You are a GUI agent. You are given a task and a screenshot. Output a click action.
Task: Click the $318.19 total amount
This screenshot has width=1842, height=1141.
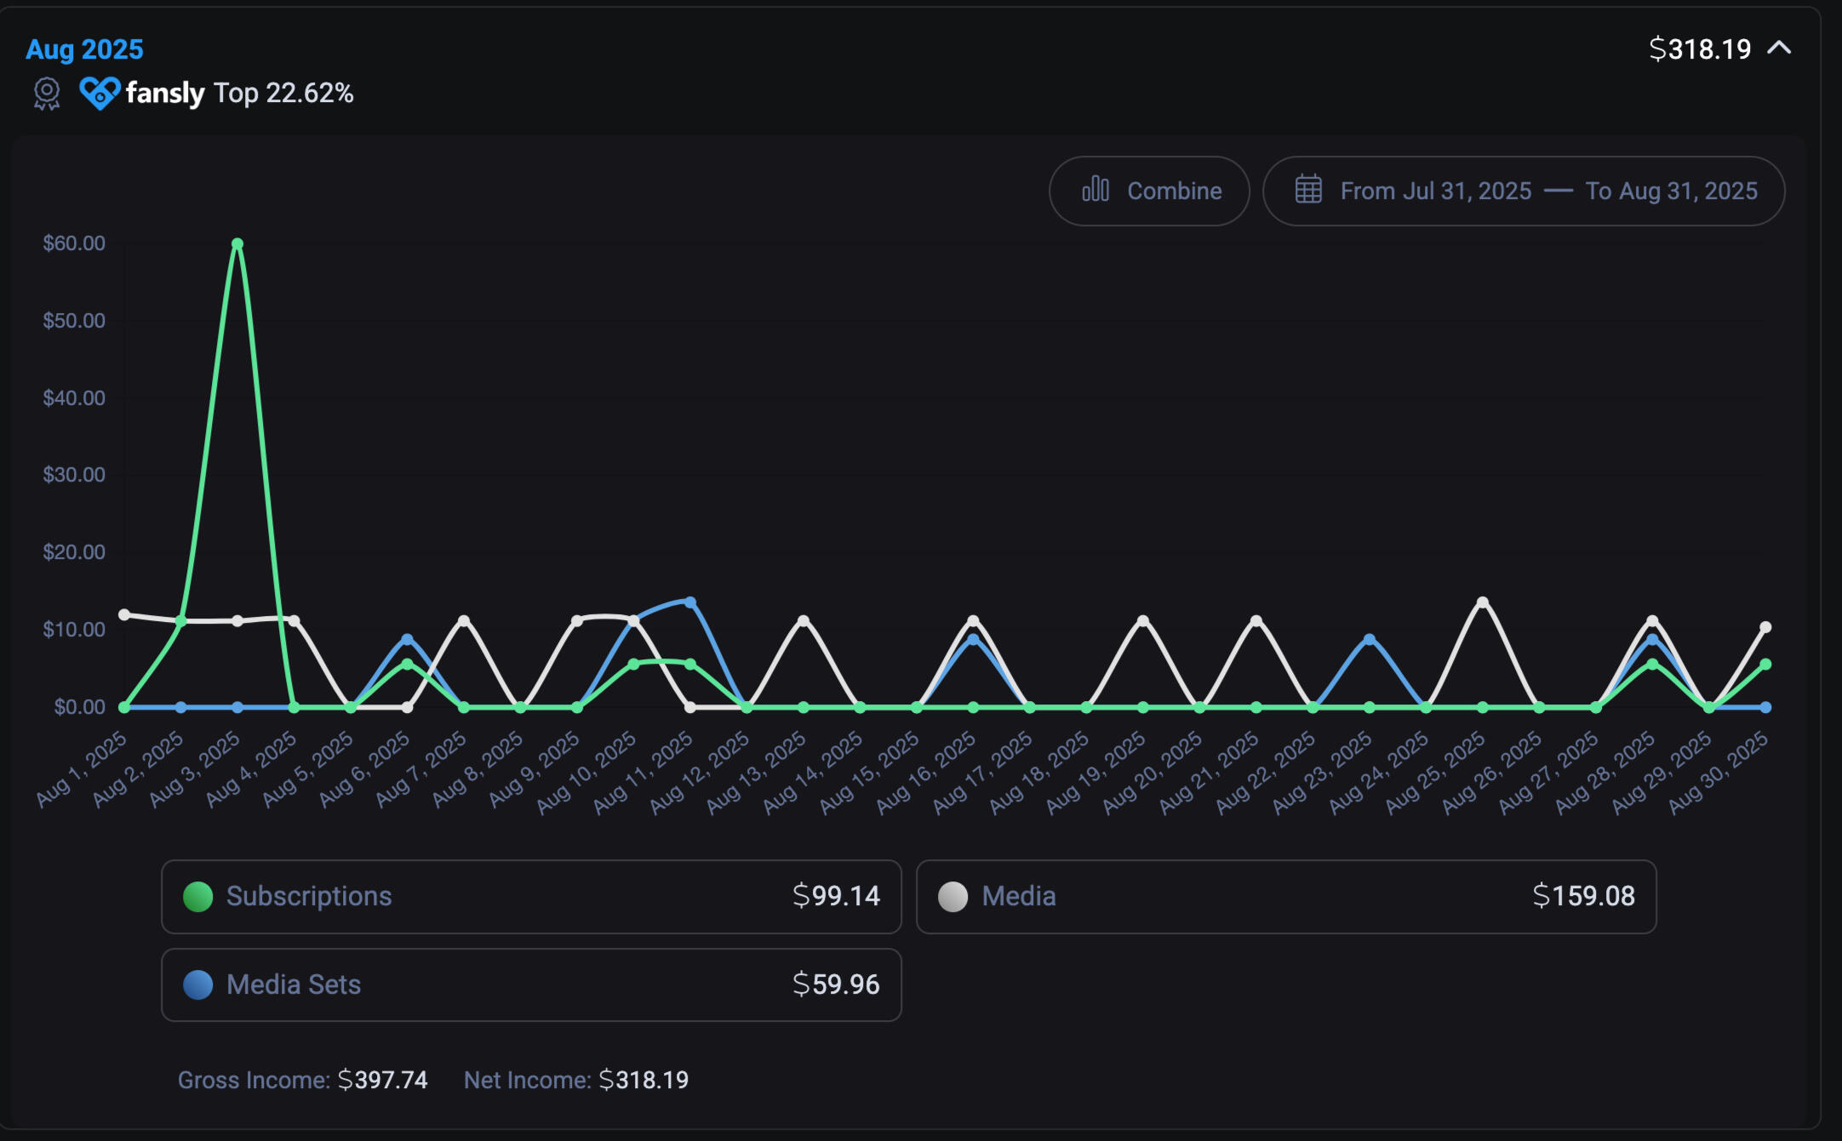1700,49
